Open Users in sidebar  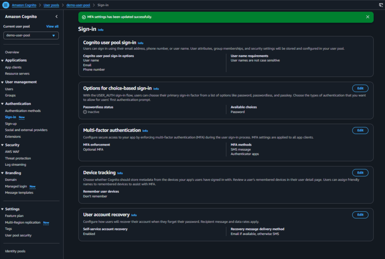coord(9,89)
